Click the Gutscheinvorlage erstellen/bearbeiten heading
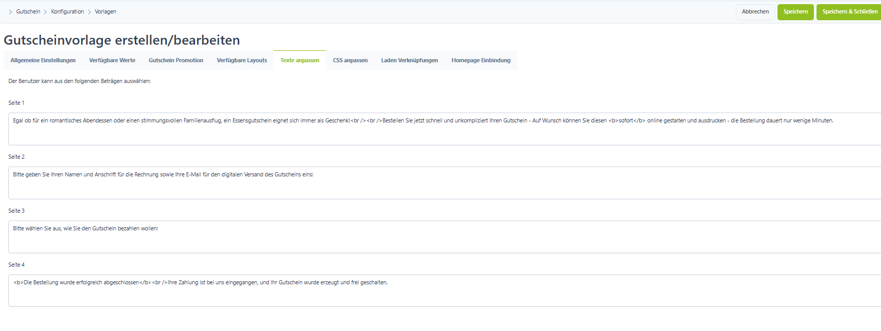 (x=122, y=40)
